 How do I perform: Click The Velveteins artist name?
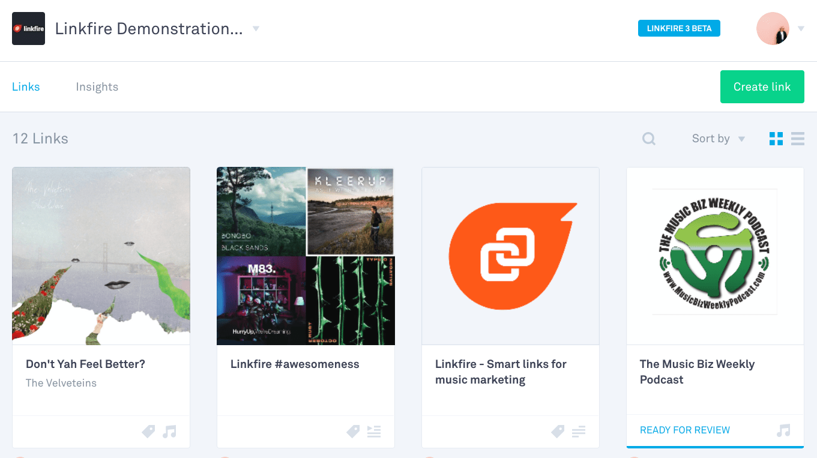[x=61, y=383]
